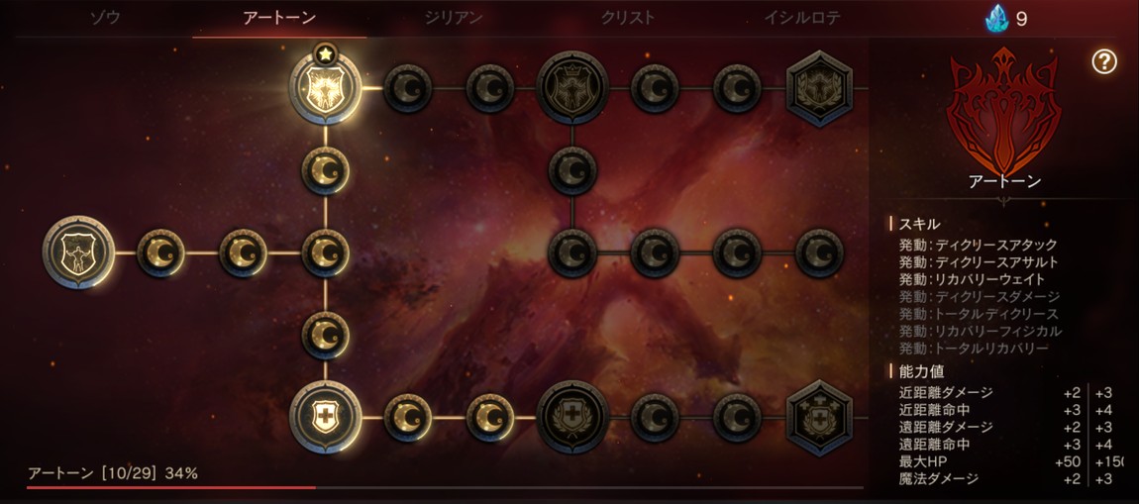Select the first crescent node right of starred shield
The image size is (1139, 504).
point(407,88)
